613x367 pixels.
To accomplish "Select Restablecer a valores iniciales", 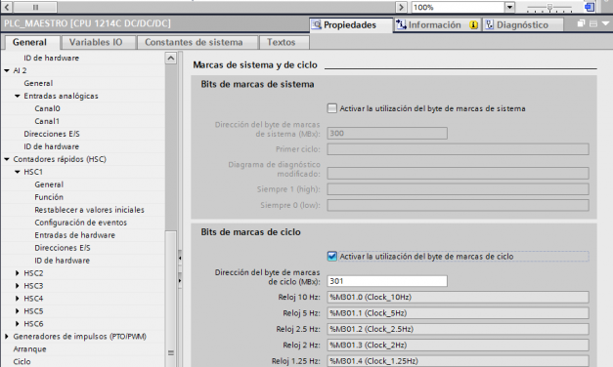I will pyautogui.click(x=90, y=210).
